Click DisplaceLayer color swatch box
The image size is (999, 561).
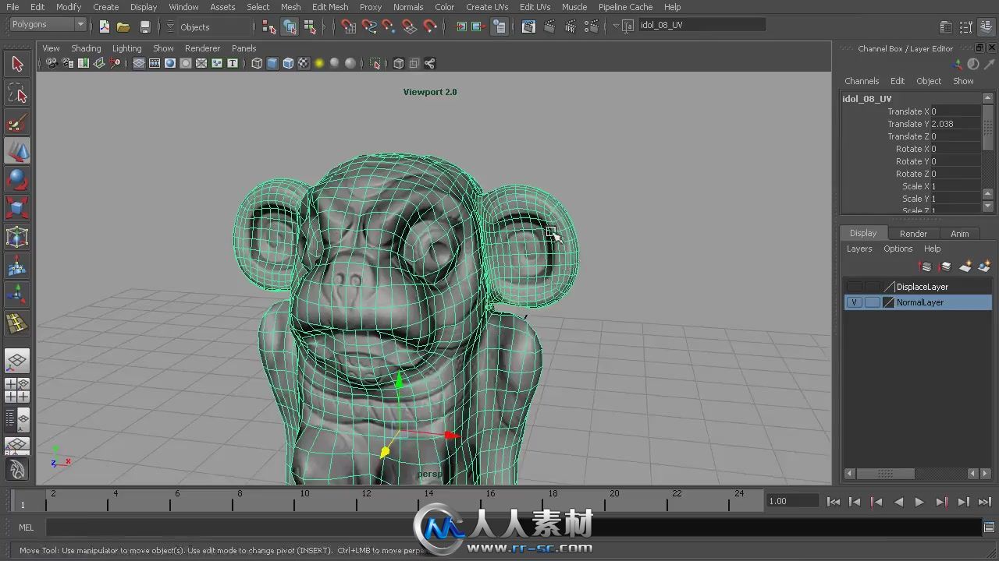(888, 287)
